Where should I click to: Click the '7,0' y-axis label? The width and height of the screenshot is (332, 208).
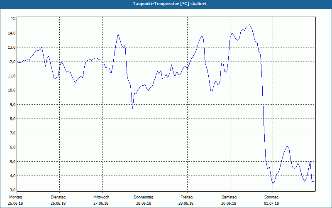pos(13,133)
